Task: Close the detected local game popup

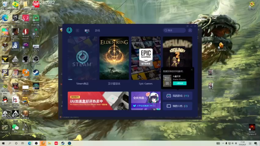Action: coord(192,70)
